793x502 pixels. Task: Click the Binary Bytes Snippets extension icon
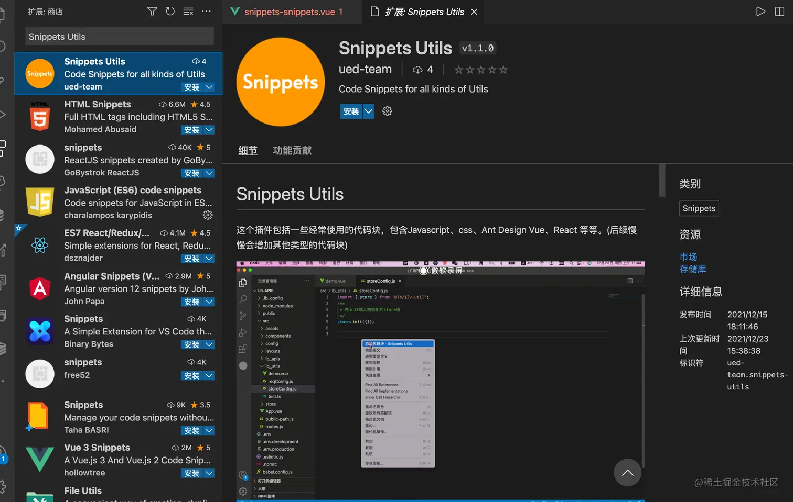tap(40, 331)
